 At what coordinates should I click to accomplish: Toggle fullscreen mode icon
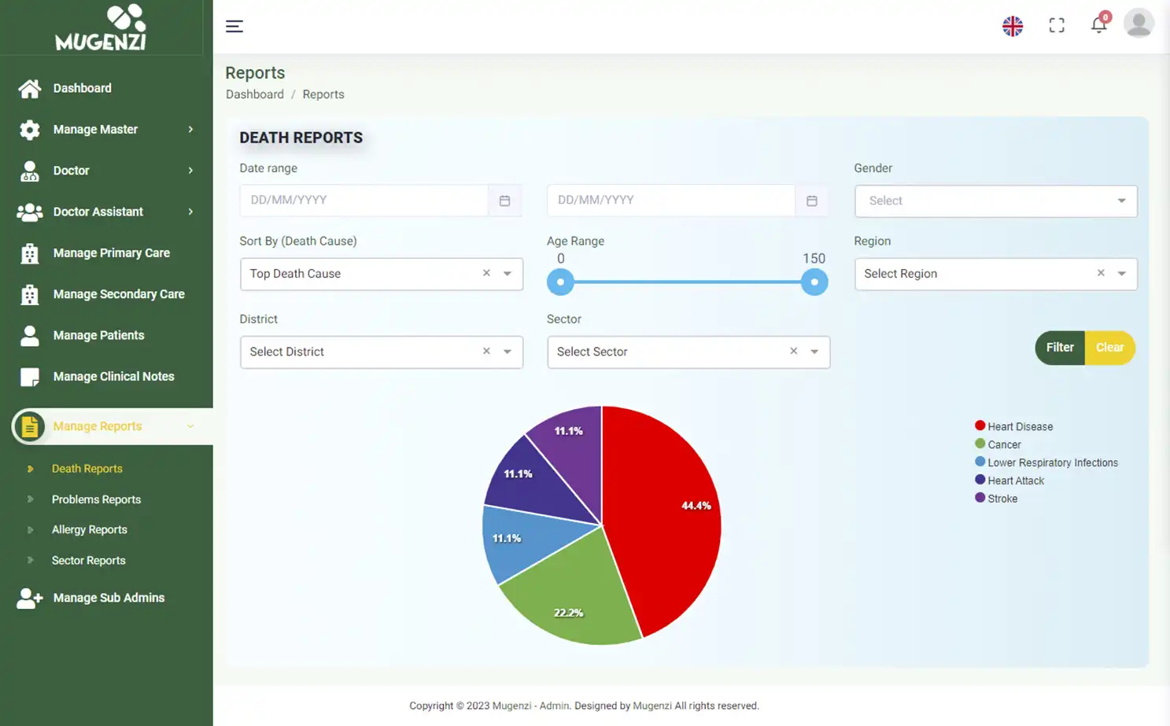click(1057, 26)
